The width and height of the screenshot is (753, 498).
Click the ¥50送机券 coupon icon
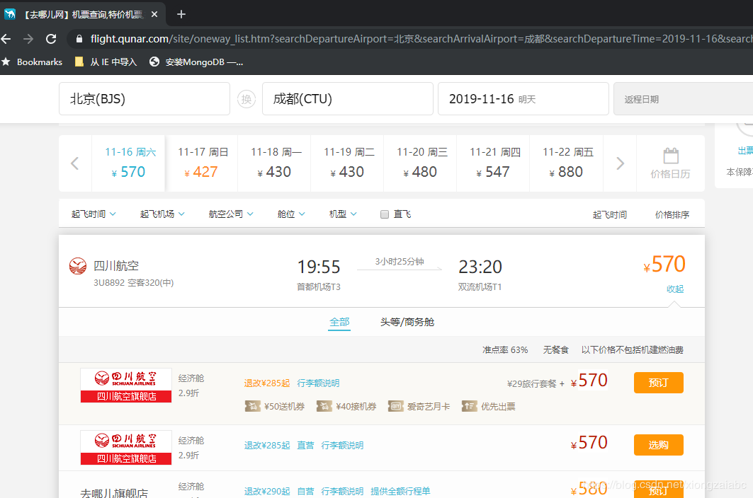click(x=253, y=406)
